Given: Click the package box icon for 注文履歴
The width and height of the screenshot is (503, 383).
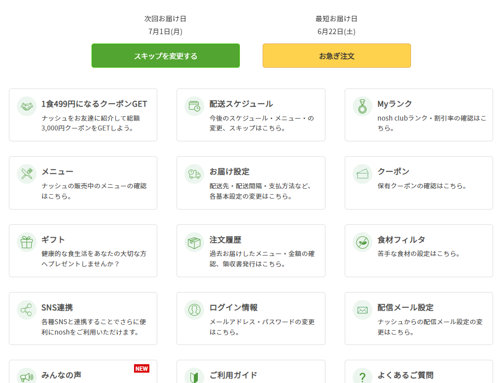Looking at the screenshot, I should click(194, 242).
